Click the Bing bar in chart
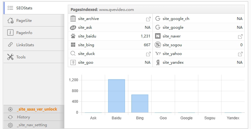The width and height of the screenshot is (251, 129). click(x=140, y=103)
